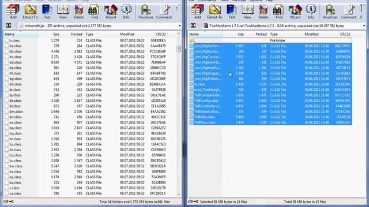Select b.class file row
This screenshot has height=207, width=369.
click(x=86, y=40)
